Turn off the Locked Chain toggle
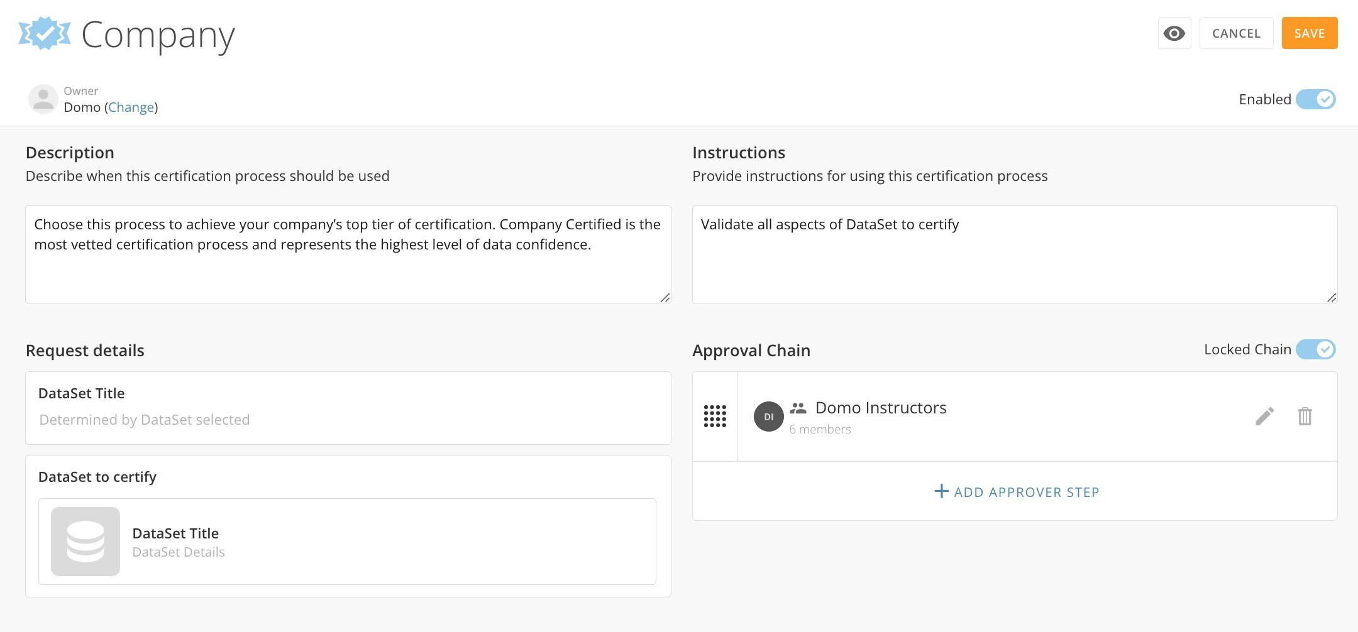This screenshot has width=1358, height=632. (x=1317, y=349)
